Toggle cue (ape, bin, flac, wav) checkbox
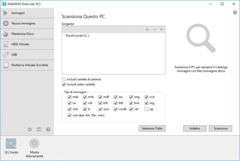The image size is (240, 161). click(69, 115)
